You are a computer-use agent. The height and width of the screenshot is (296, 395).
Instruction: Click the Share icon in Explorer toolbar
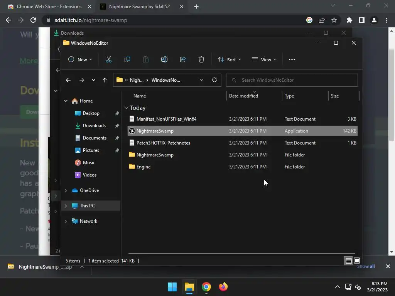pos(182,60)
